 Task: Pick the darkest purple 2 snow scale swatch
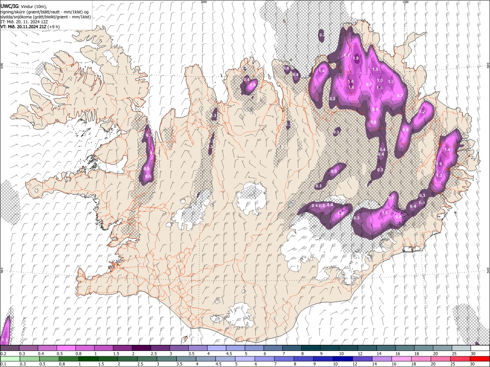pyautogui.click(x=141, y=348)
